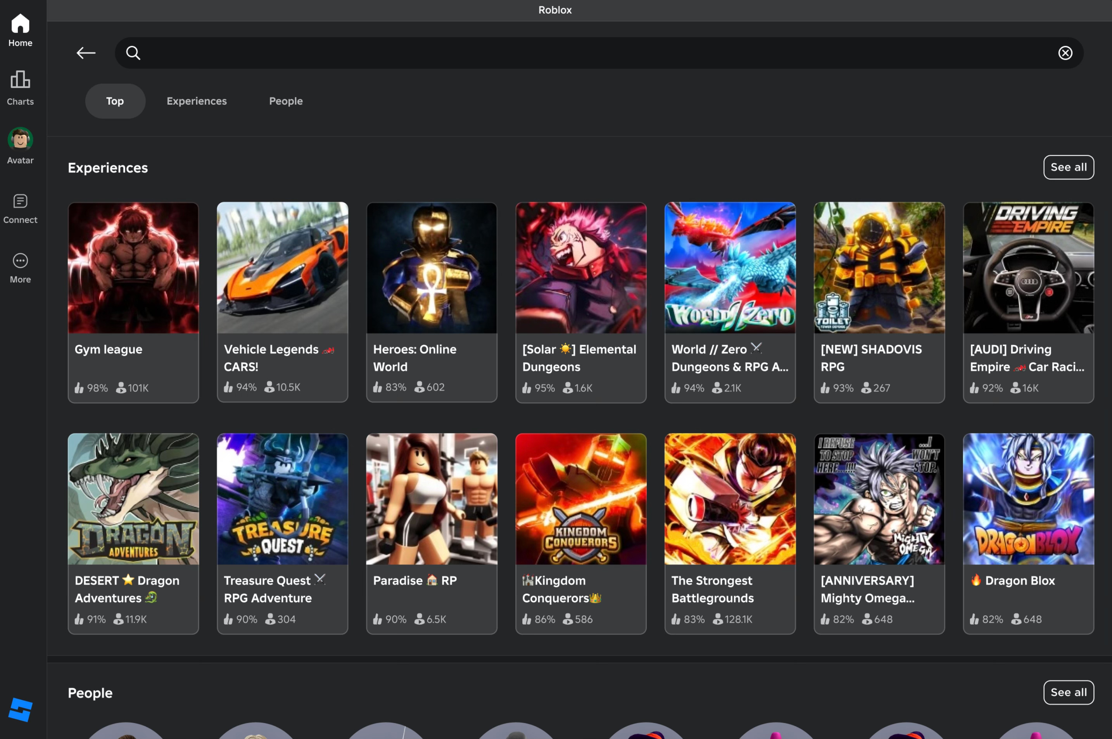Click the back arrow icon
This screenshot has height=739, width=1112.
pyautogui.click(x=86, y=53)
